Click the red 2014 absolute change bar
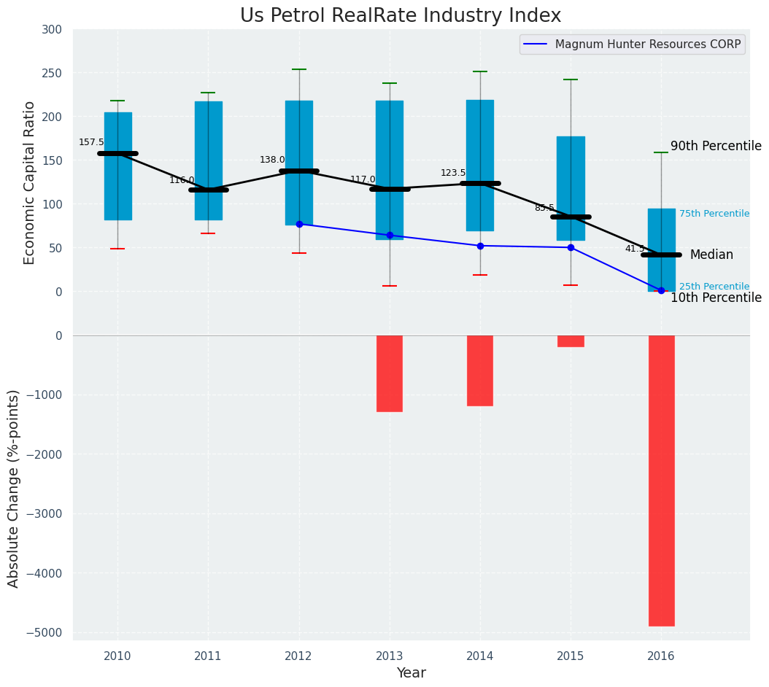769x687 pixels. click(x=480, y=370)
